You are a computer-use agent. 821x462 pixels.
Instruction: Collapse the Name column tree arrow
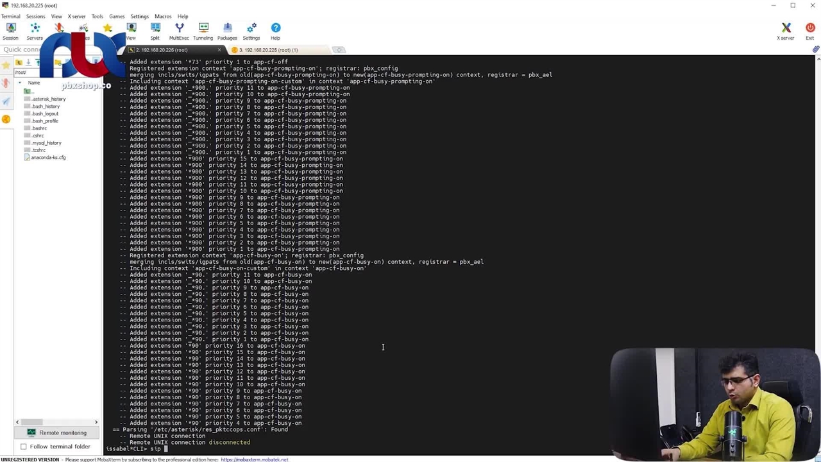(20, 83)
